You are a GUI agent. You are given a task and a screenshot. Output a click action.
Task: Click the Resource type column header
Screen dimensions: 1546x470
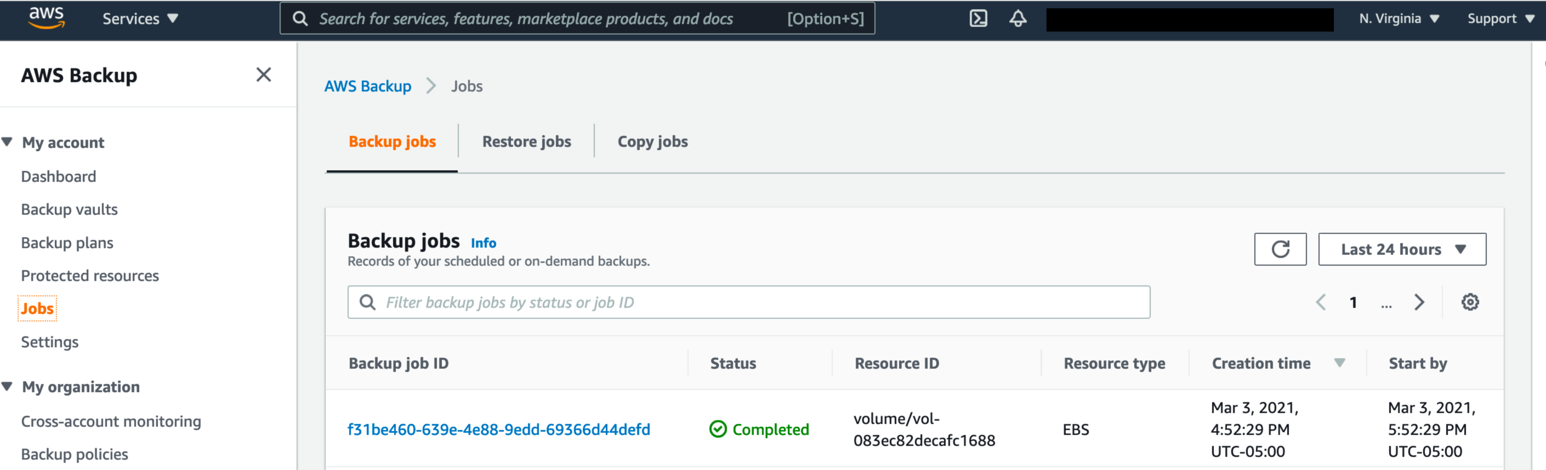coord(1114,363)
